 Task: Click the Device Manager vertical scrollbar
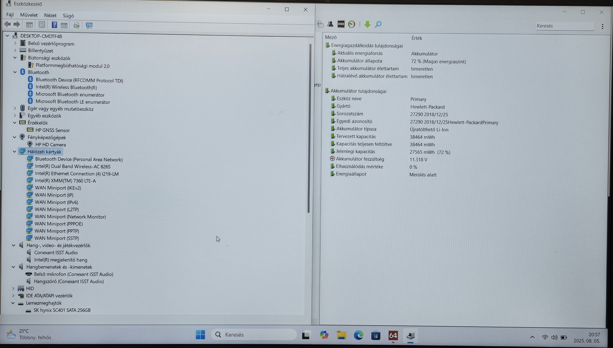pyautogui.click(x=309, y=128)
